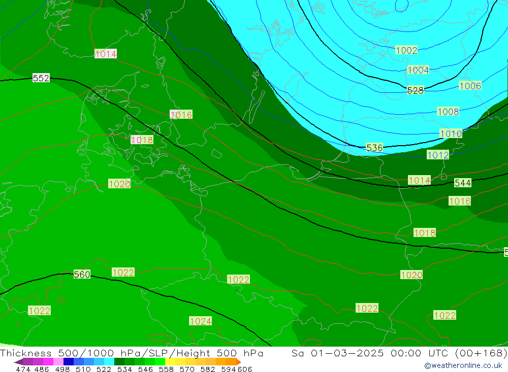Click the 486 legend value
The image size is (508, 372).
42,369
